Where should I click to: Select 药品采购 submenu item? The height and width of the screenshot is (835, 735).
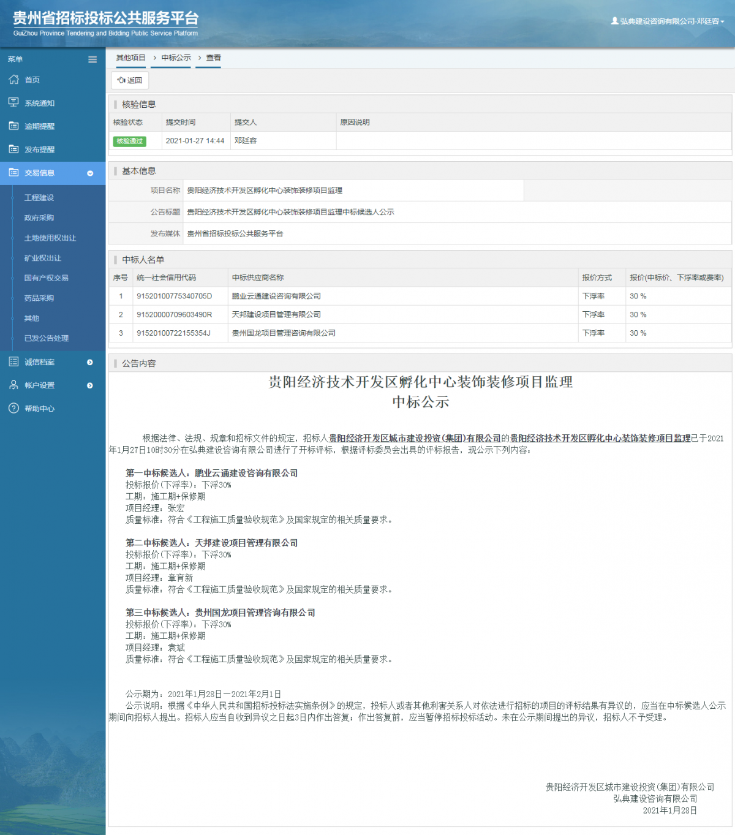[39, 298]
